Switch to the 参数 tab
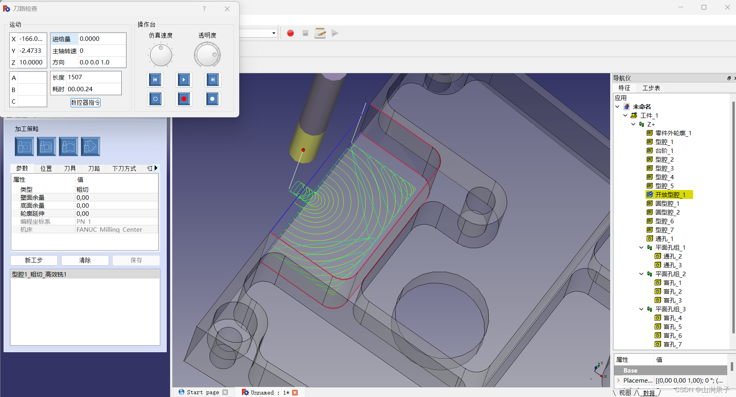Image resolution: width=736 pixels, height=397 pixels. coord(22,168)
